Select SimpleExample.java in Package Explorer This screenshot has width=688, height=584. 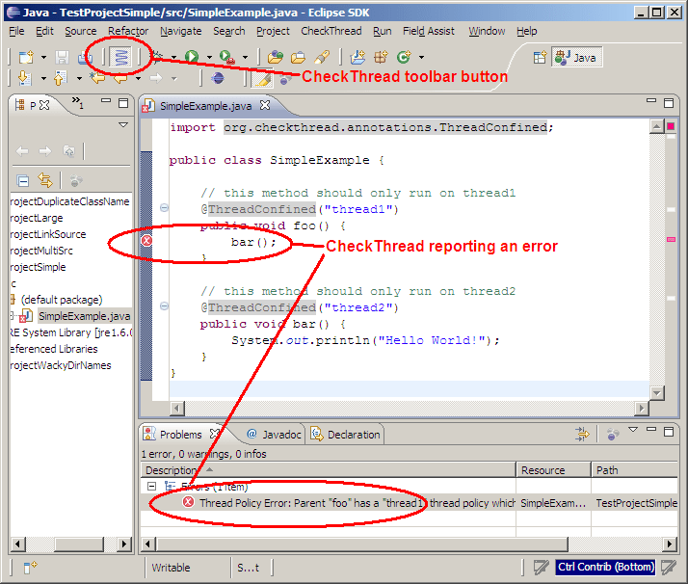tap(84, 316)
